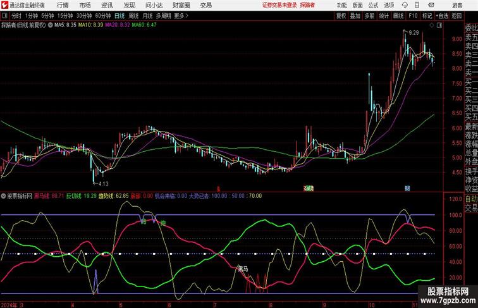Click the 委比 row in right quote panel
The height and width of the screenshot is (308, 478).
[471, 28]
